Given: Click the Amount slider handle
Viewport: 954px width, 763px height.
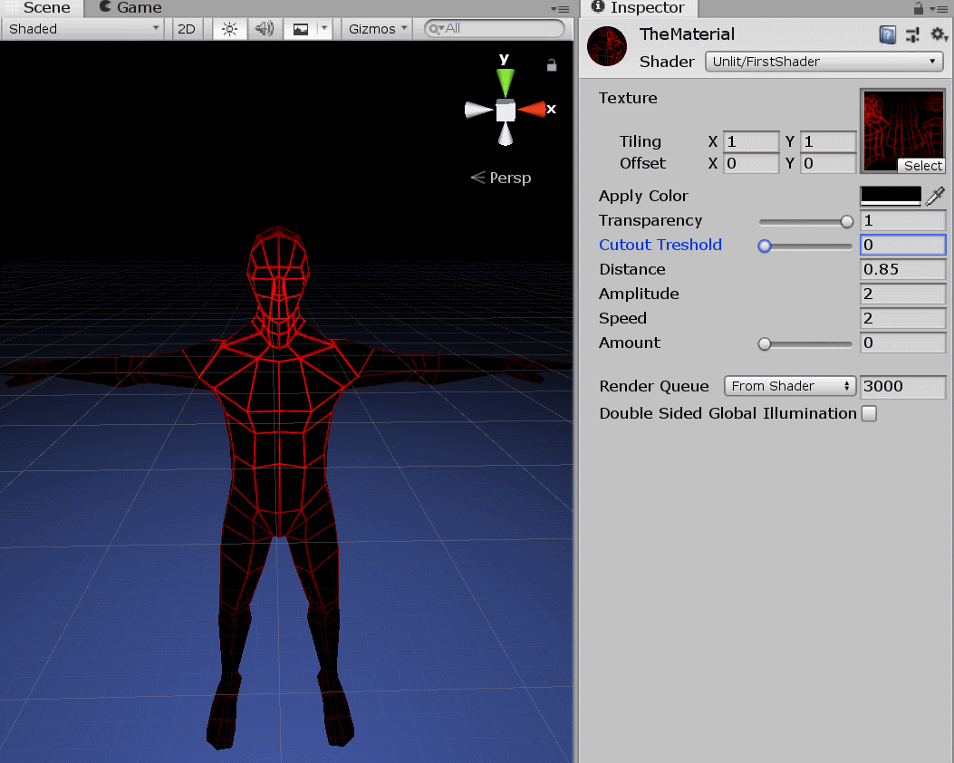Looking at the screenshot, I should [765, 343].
